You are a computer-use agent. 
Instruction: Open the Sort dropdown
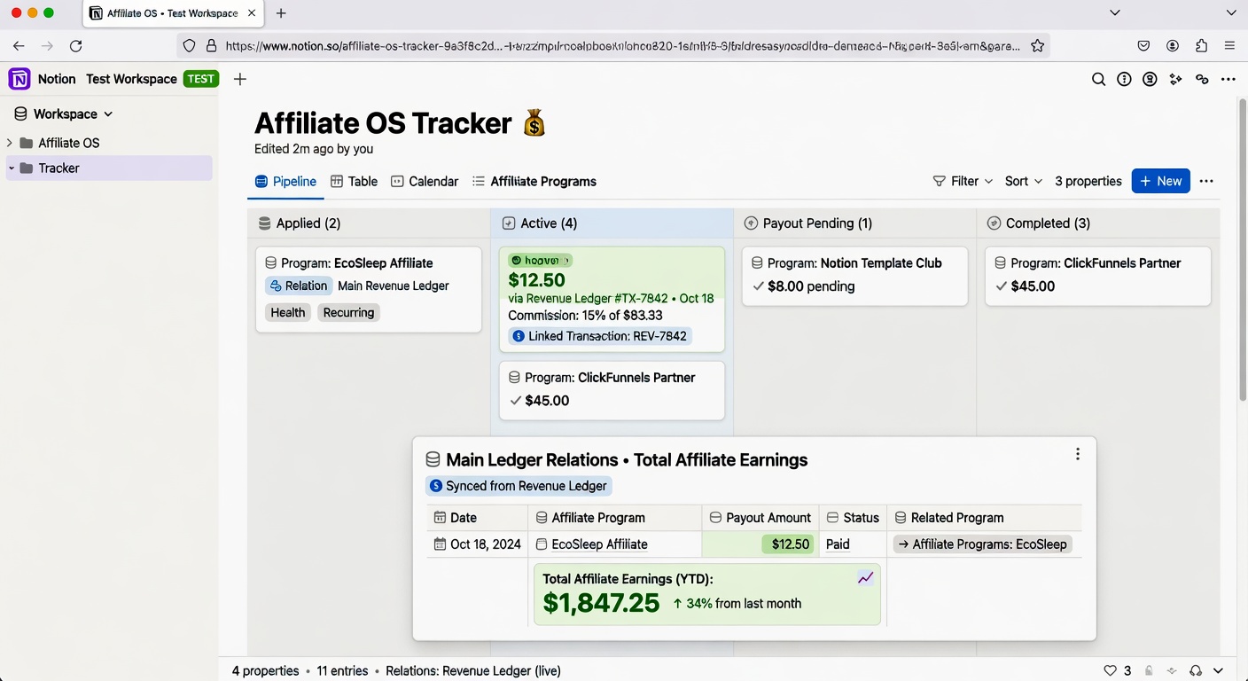(1024, 181)
